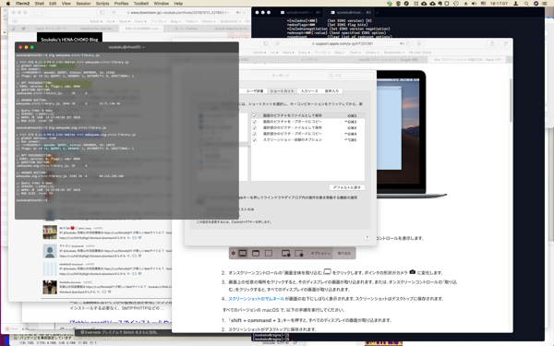Viewport: 554px width, 346px height.
Task: Toggle the sidebar button in the rear Safari window
Action: tap(102, 12)
